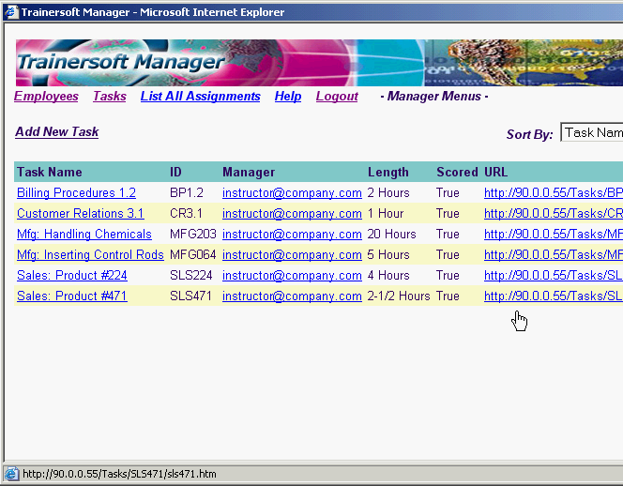Open Sales: Product #224 task
The width and height of the screenshot is (623, 486).
click(72, 276)
